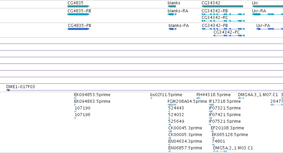283x153 pixels.
Task: Click the IP07521.5prime EST
Action: (210, 125)
